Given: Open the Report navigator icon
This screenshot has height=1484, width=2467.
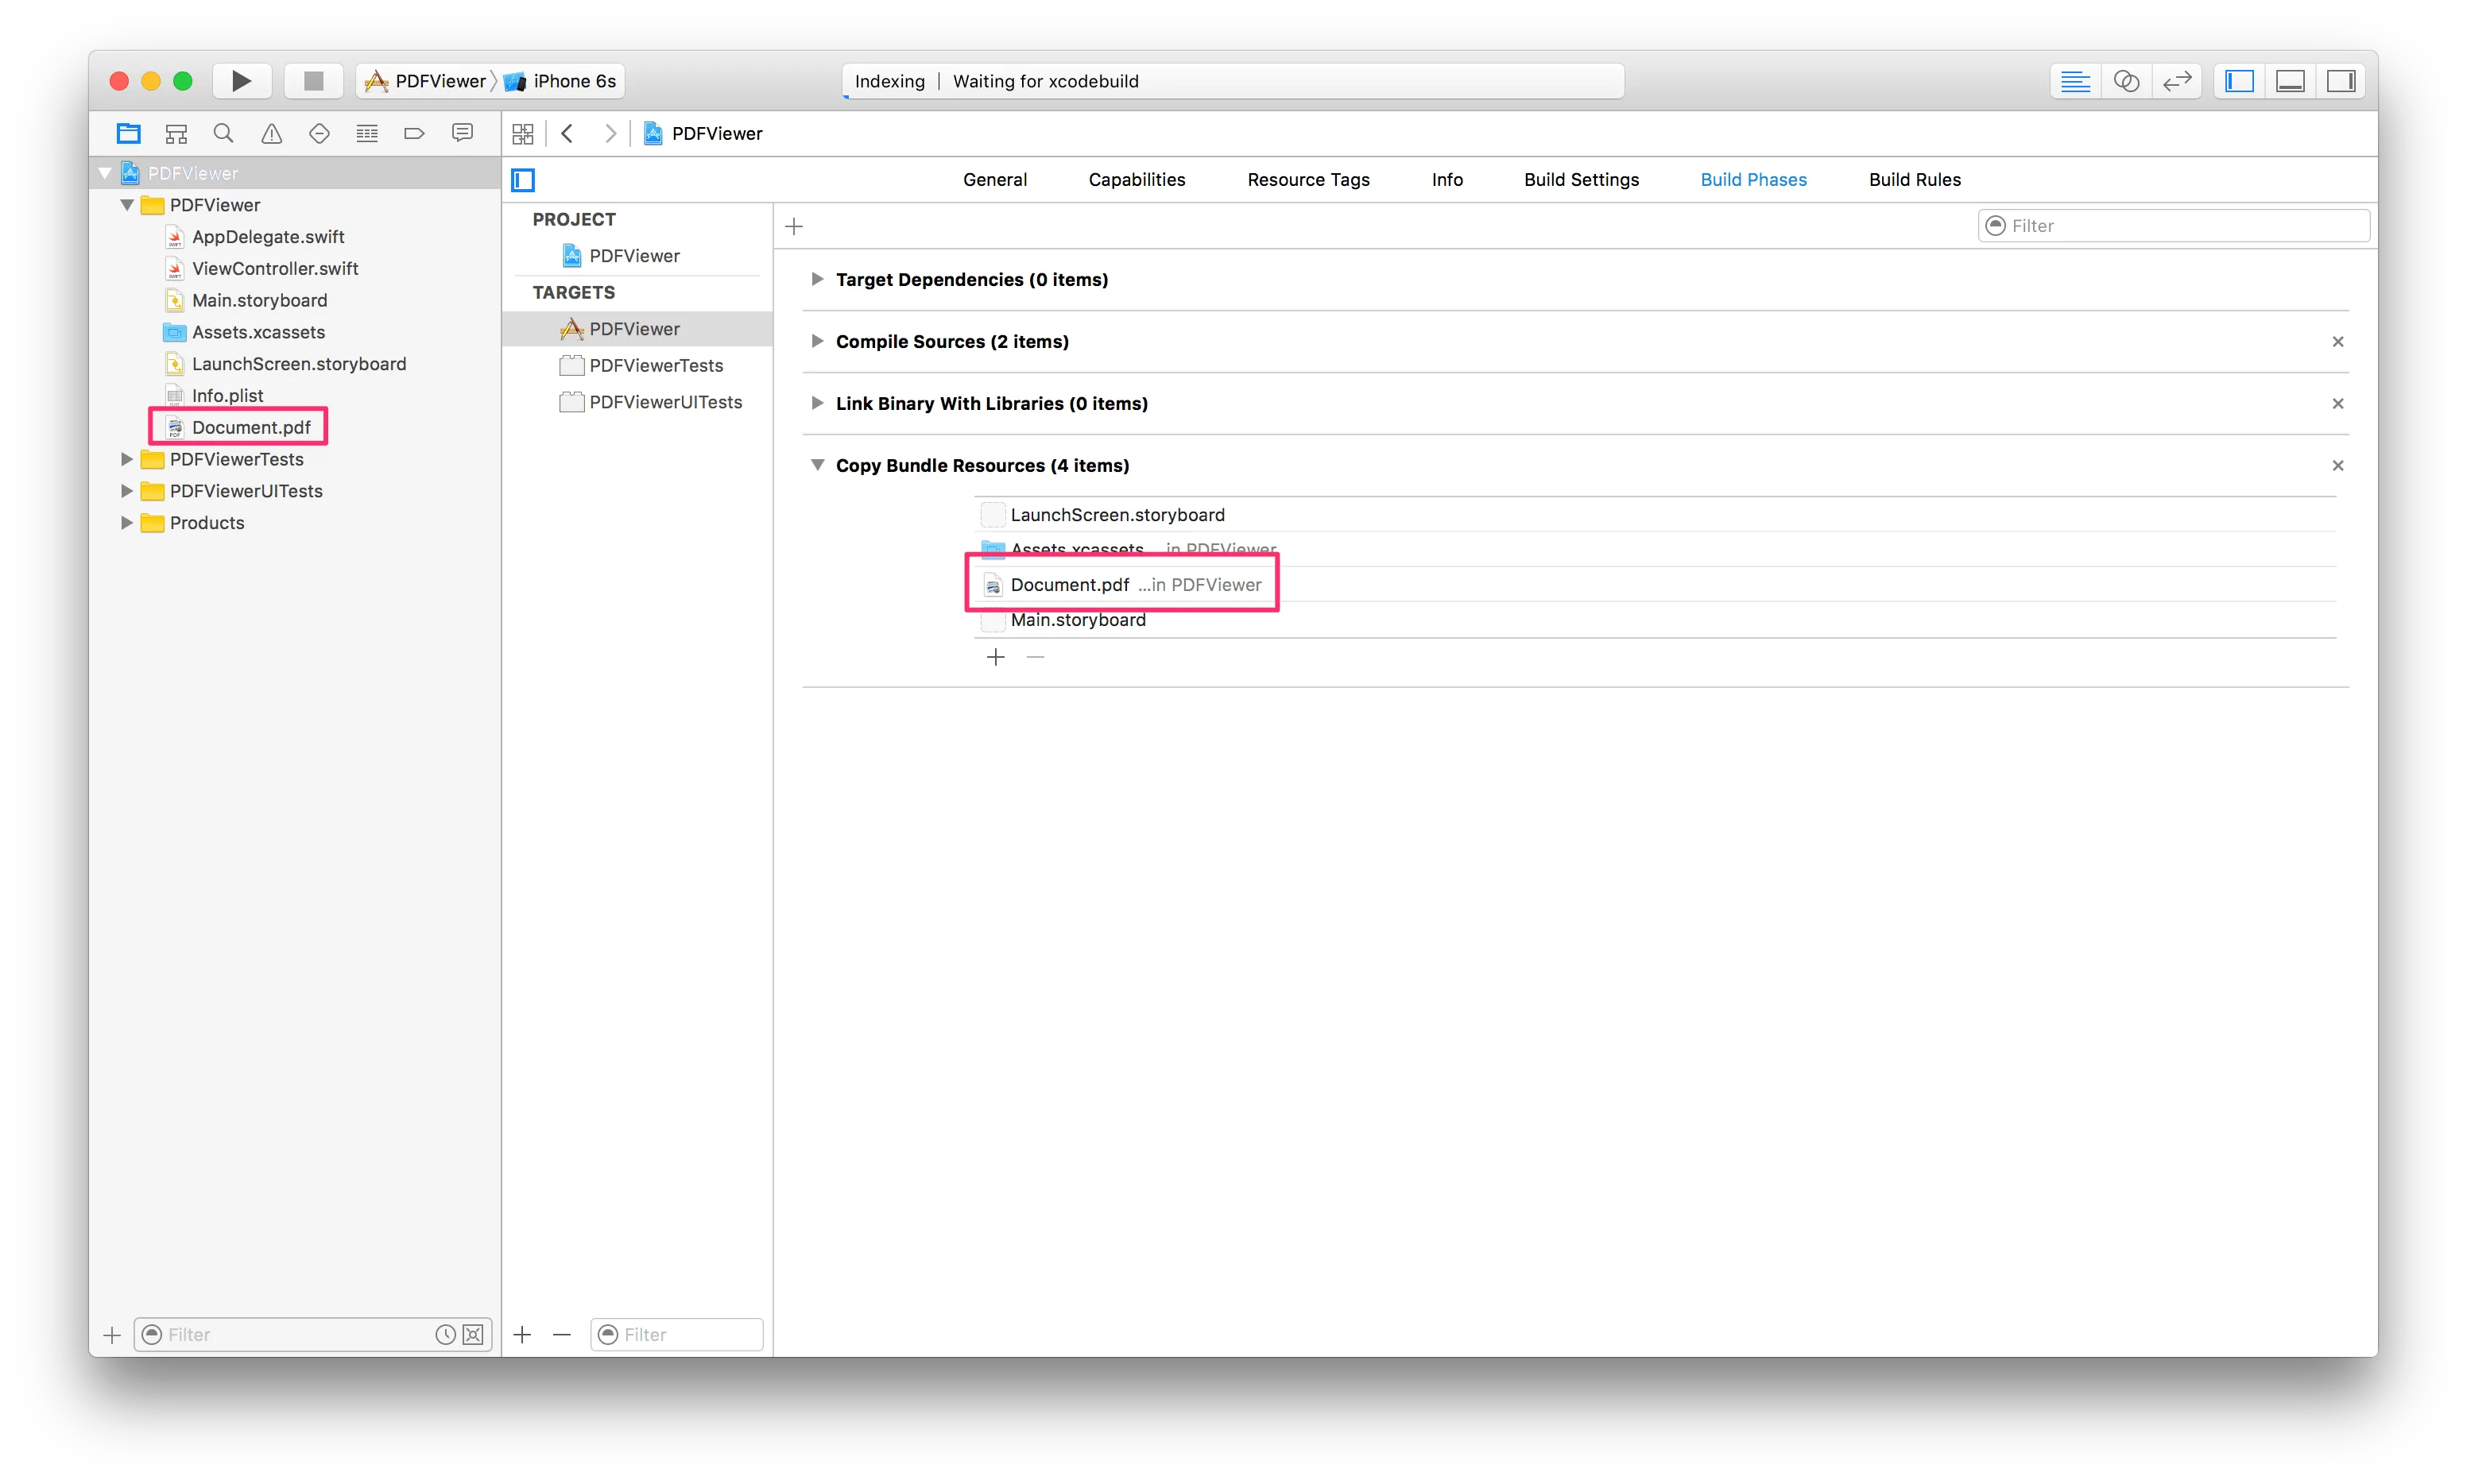Looking at the screenshot, I should tap(463, 133).
